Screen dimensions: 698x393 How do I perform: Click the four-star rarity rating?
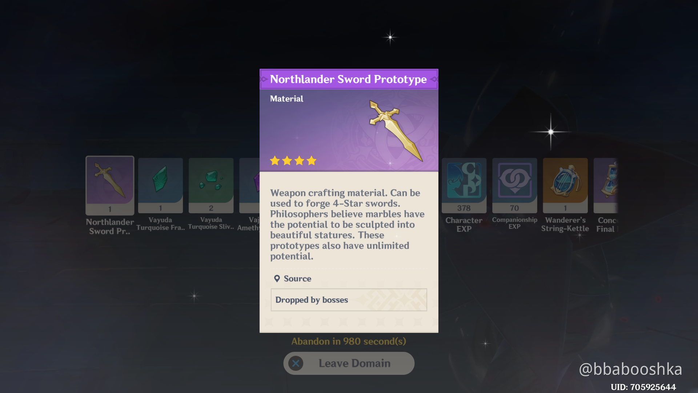coord(293,160)
